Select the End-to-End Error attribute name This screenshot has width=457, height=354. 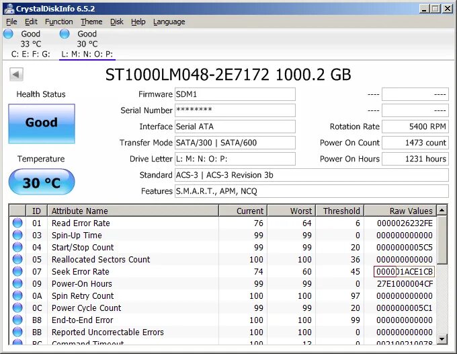(x=82, y=320)
